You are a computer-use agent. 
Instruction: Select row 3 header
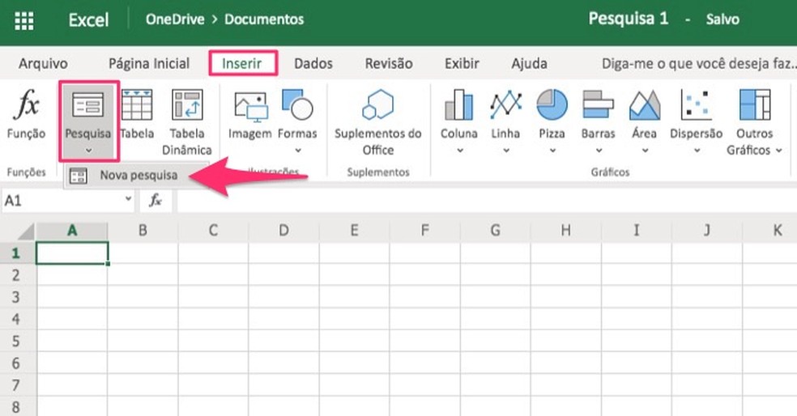(x=17, y=297)
